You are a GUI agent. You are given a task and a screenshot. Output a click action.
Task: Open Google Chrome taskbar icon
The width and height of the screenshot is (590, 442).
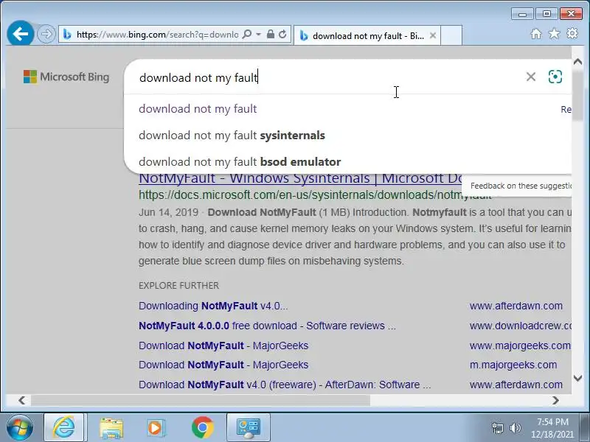tap(202, 428)
